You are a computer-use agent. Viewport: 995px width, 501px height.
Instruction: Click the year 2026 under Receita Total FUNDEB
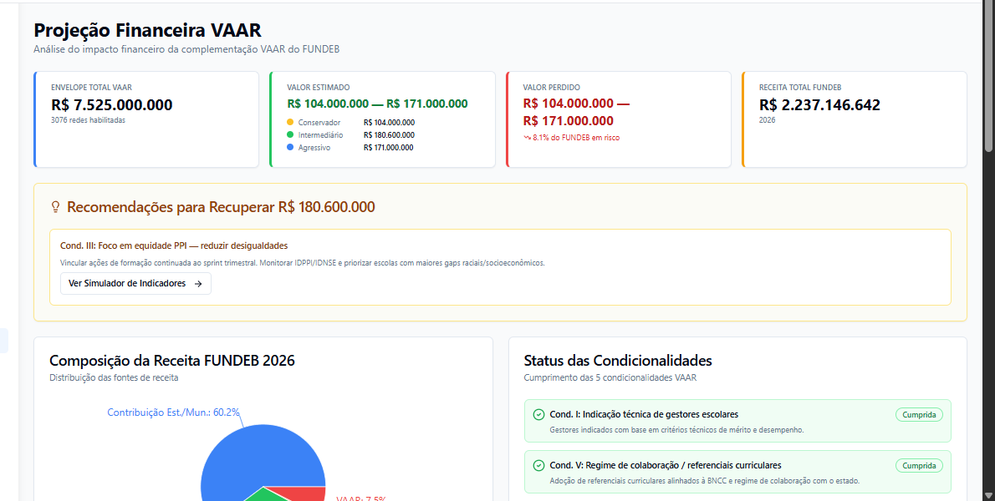[x=767, y=119]
